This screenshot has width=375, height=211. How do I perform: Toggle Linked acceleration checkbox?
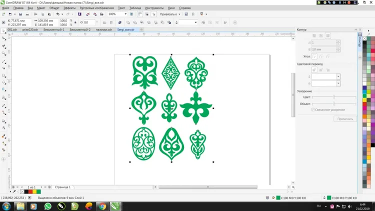point(313,110)
